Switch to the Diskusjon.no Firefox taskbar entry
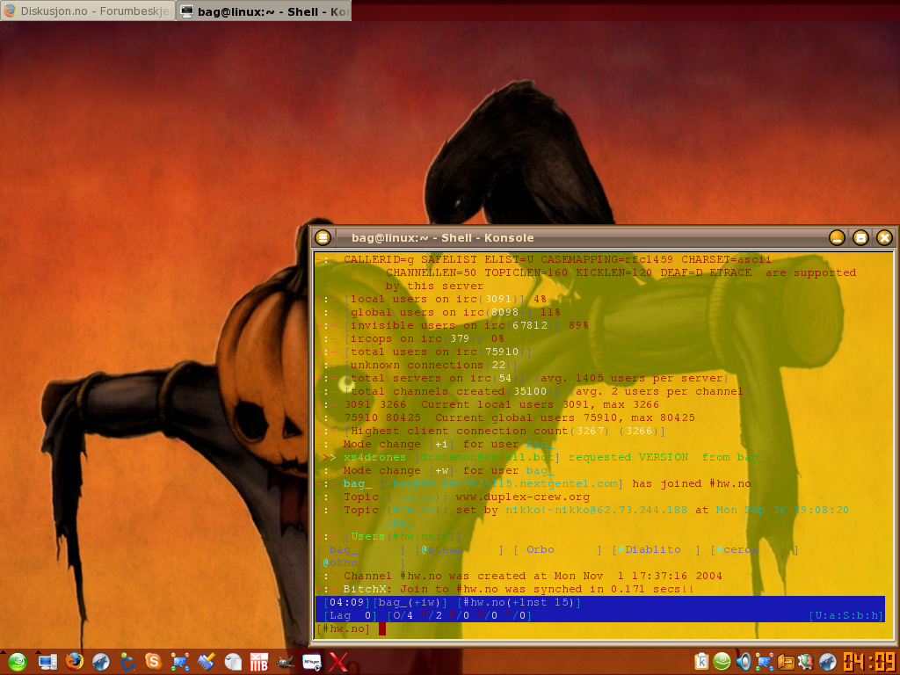 click(88, 11)
